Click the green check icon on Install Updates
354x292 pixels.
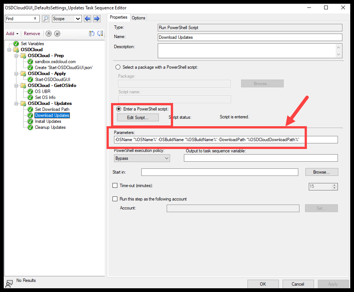[x=30, y=121]
